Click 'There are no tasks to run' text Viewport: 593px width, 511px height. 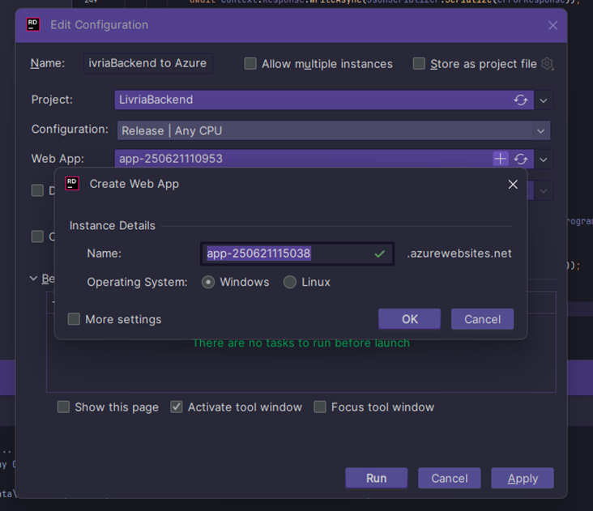point(301,343)
